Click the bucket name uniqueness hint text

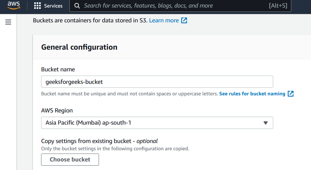129,94
